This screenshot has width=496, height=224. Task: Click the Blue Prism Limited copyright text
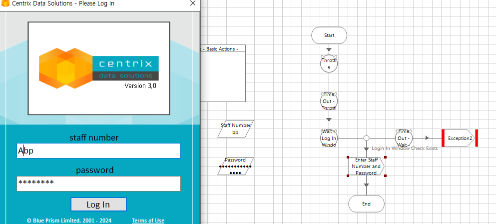[69, 220]
